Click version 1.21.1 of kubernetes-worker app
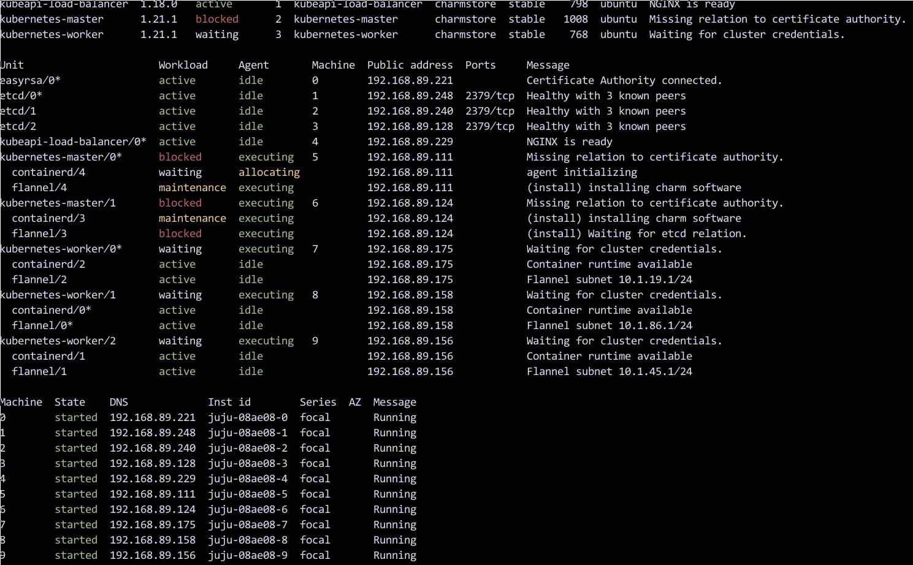This screenshot has width=913, height=565. click(159, 34)
